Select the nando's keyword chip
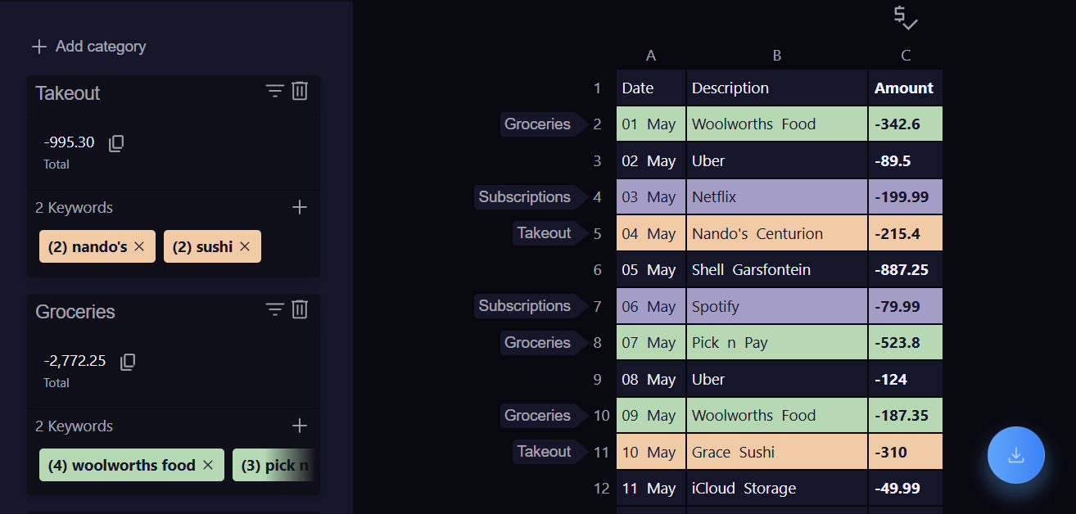Viewport: 1076px width, 514px height. (x=98, y=246)
